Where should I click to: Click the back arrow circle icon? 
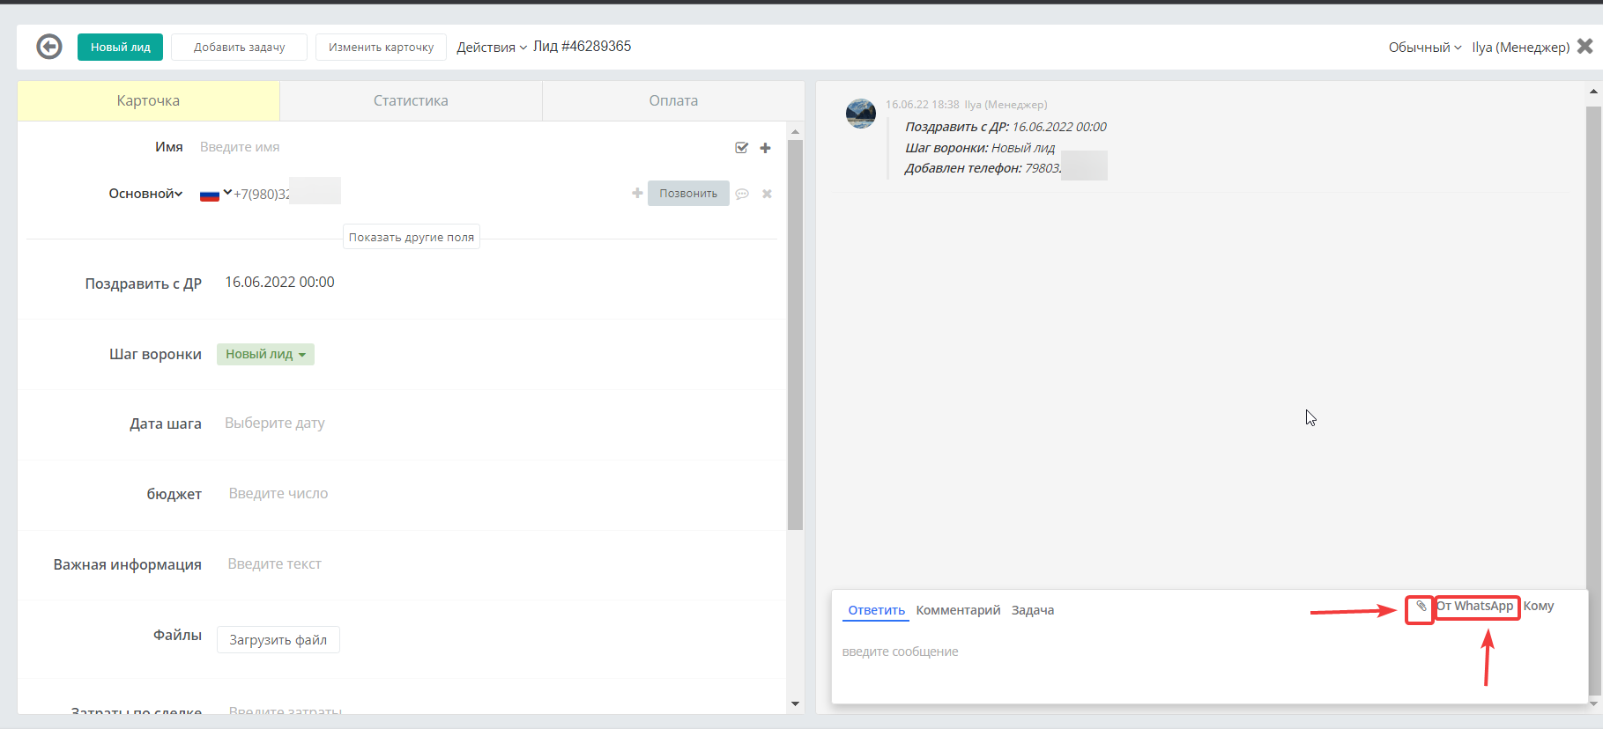[49, 47]
